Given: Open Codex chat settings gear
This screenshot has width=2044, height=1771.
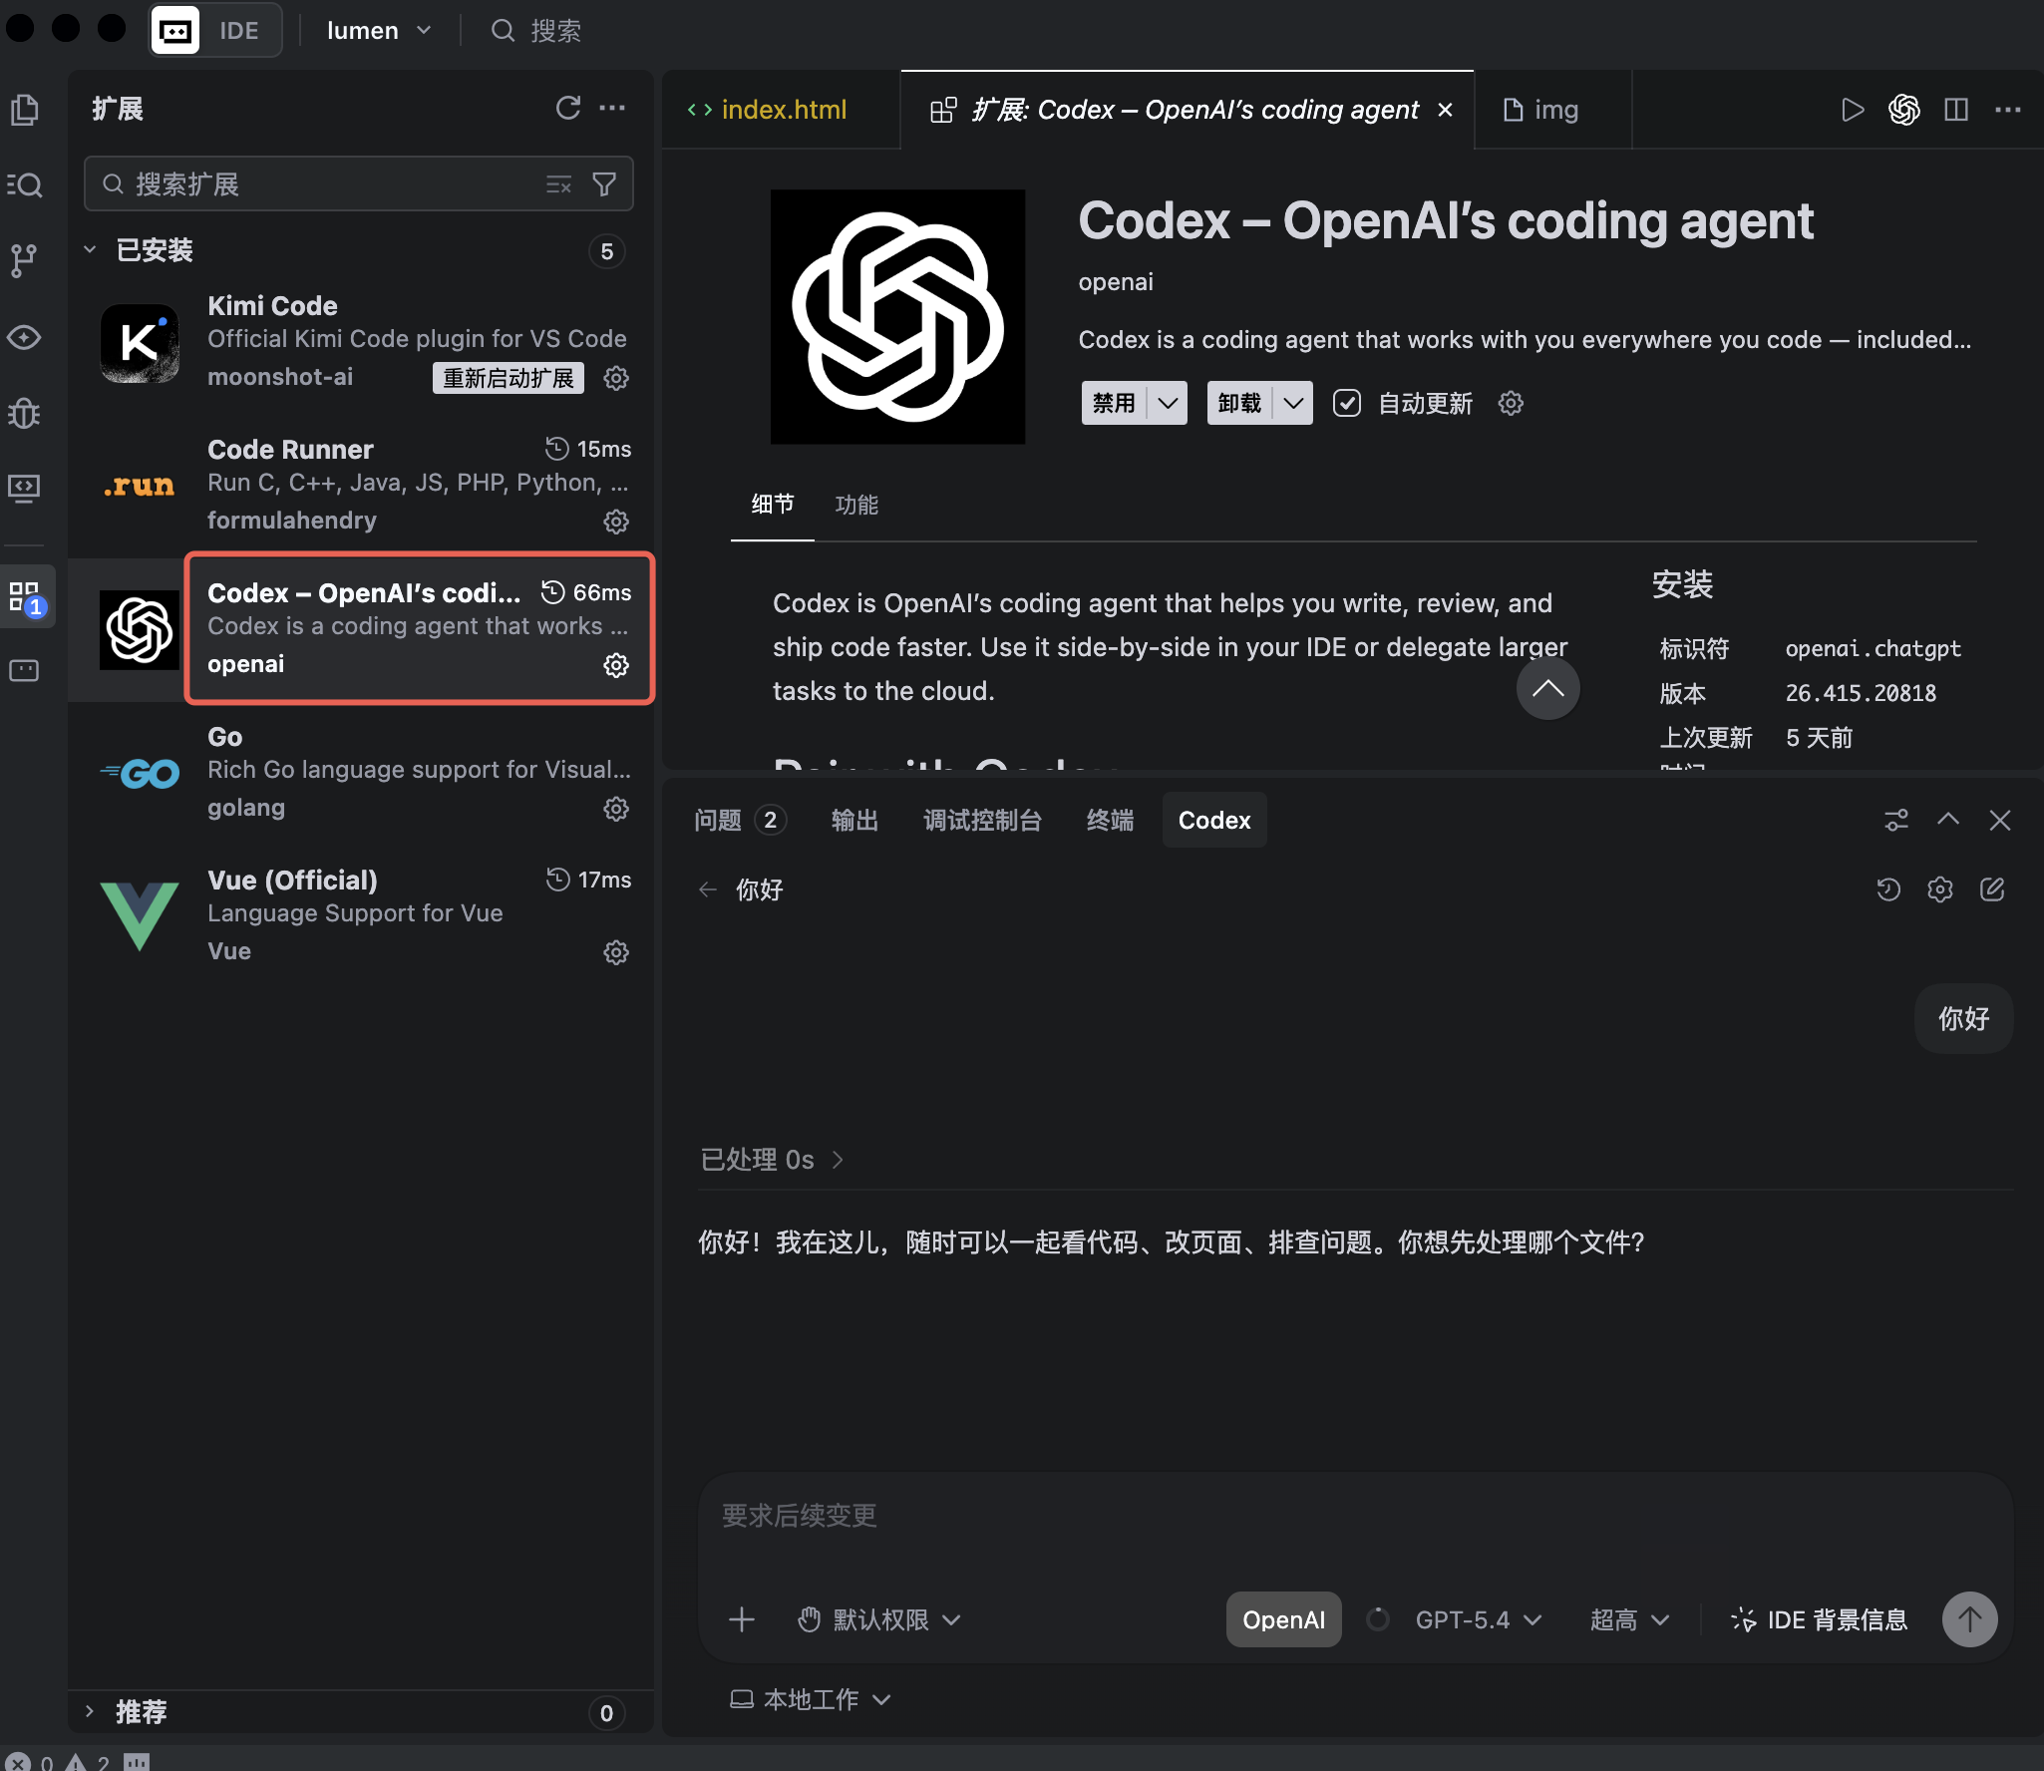Looking at the screenshot, I should coord(1940,889).
